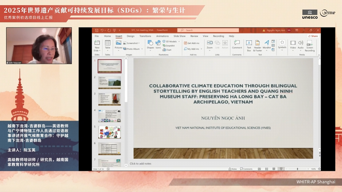Click the Pictures icon

click(118, 45)
